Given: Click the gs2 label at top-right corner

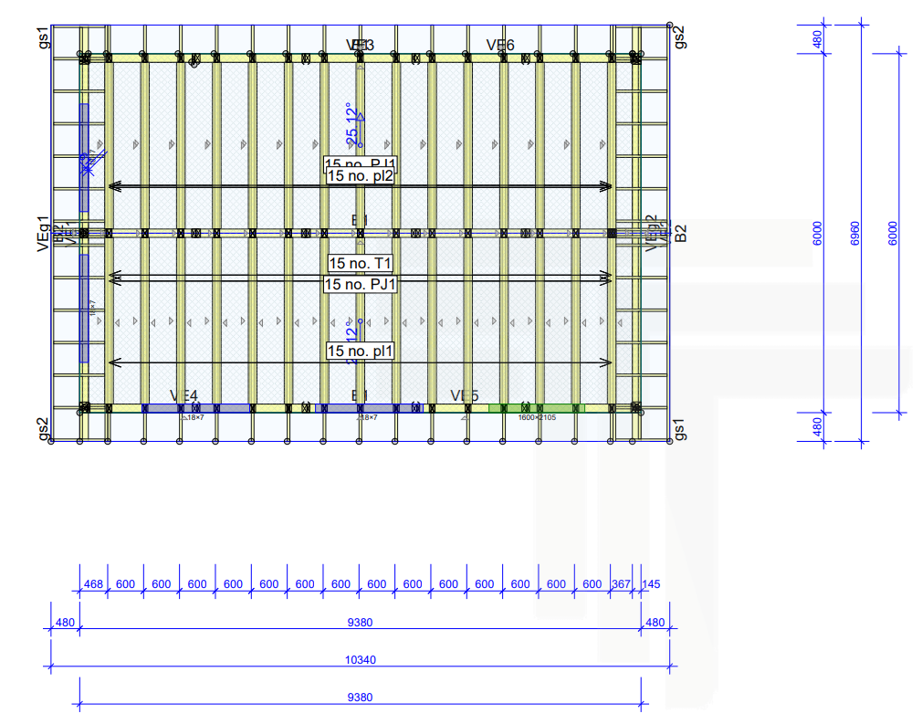Looking at the screenshot, I should 678,37.
